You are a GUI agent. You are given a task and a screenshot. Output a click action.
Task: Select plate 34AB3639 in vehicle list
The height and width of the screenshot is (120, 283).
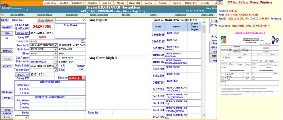coord(158,35)
